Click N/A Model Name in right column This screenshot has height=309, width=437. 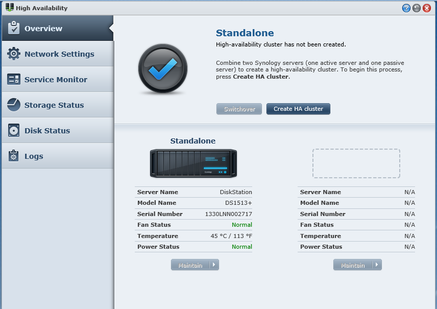click(x=409, y=203)
